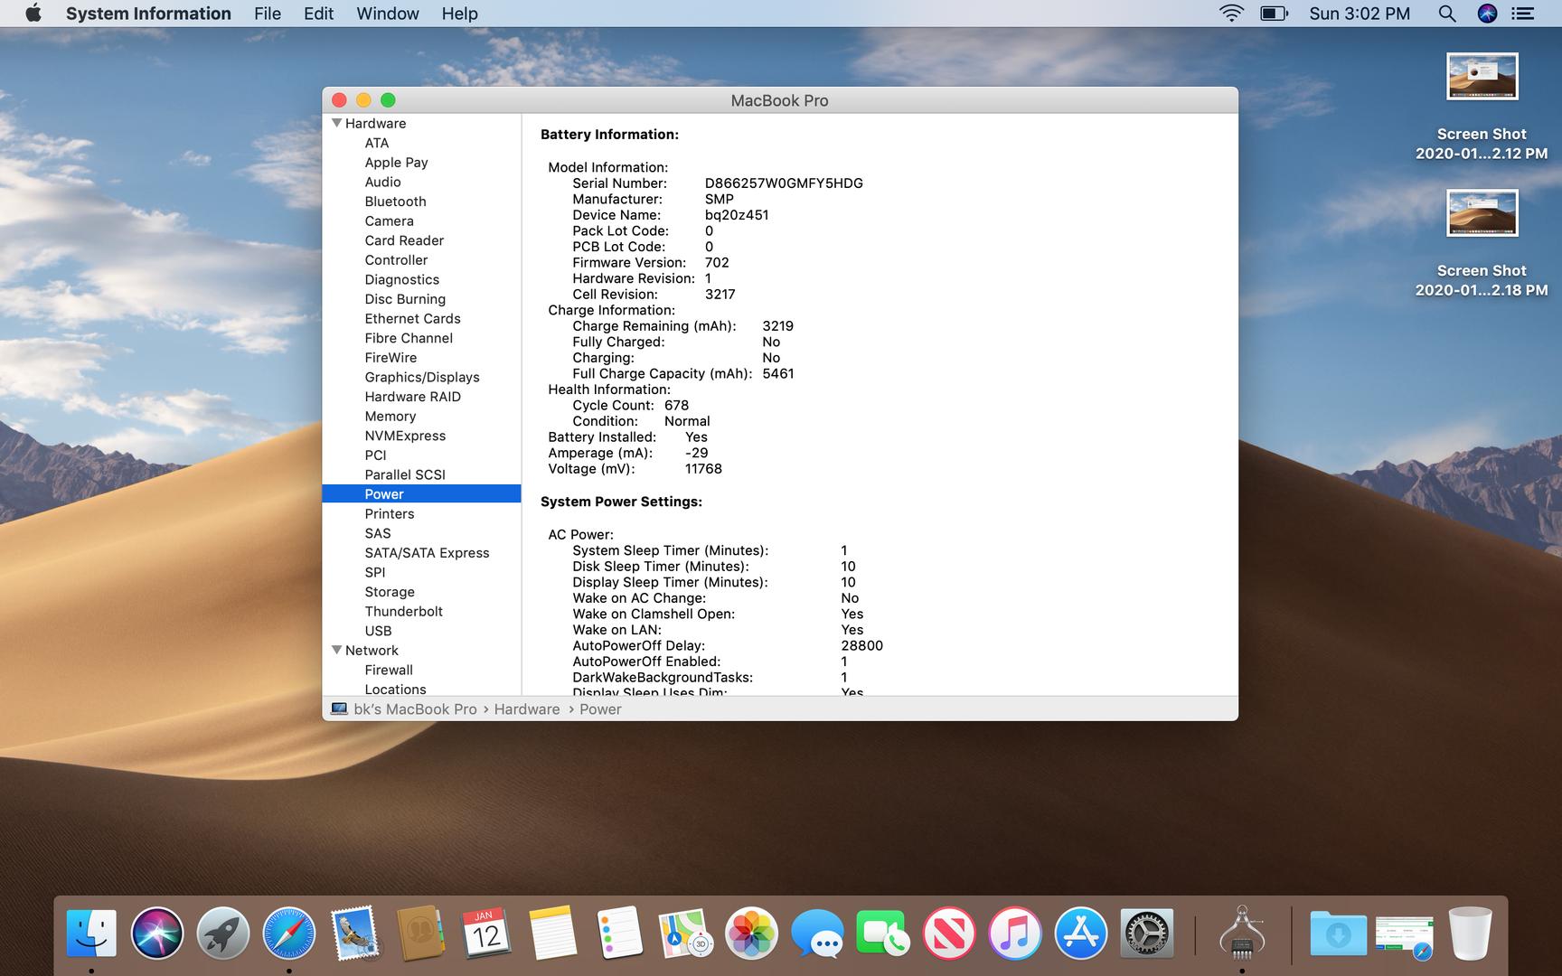Screen dimensions: 1562x976
Task: Open Calendar icon showing Jan 12
Action: point(486,934)
